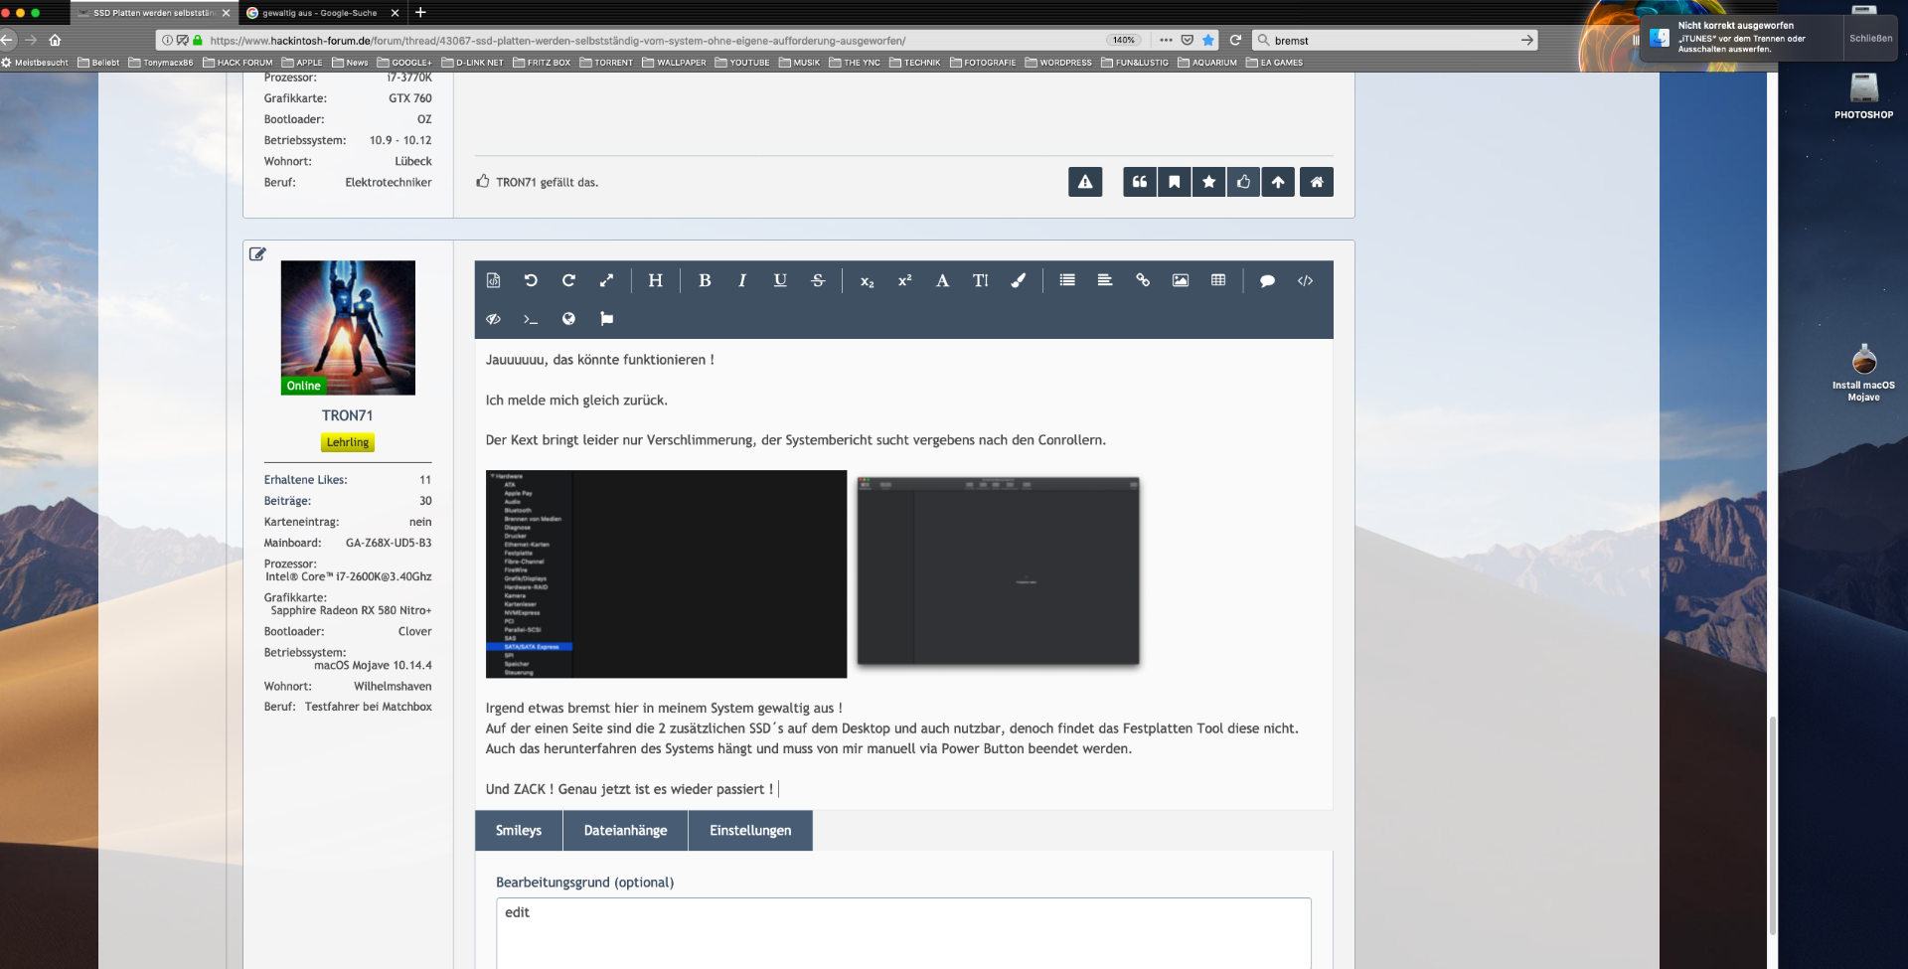Switch to the Dateianhänge tab
1908x969 pixels.
coord(625,831)
